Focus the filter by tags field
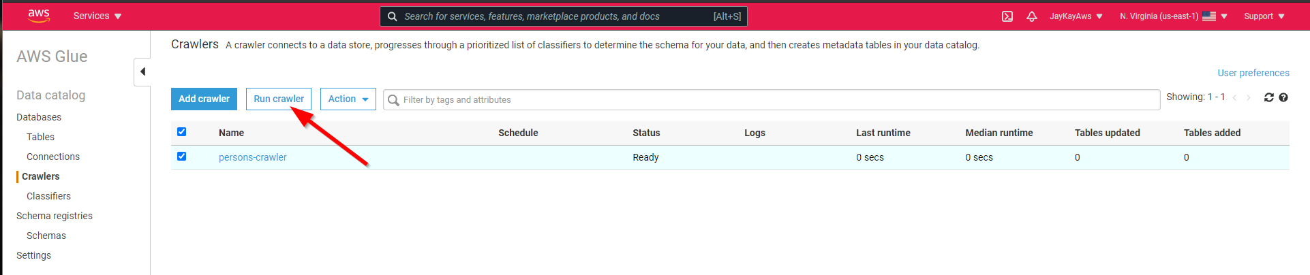The height and width of the screenshot is (275, 1310). 777,99
